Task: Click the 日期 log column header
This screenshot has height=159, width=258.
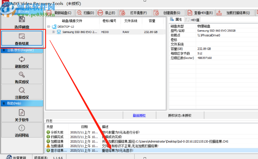Action: (84, 127)
